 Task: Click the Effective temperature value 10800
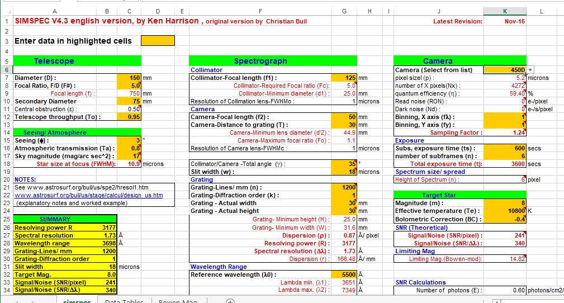coord(505,211)
